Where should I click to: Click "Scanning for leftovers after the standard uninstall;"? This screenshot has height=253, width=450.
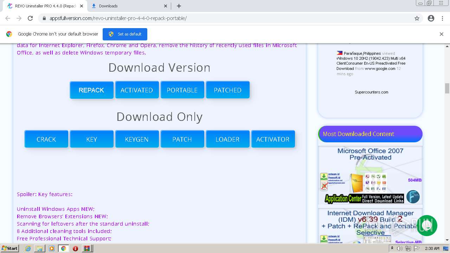[83, 223]
